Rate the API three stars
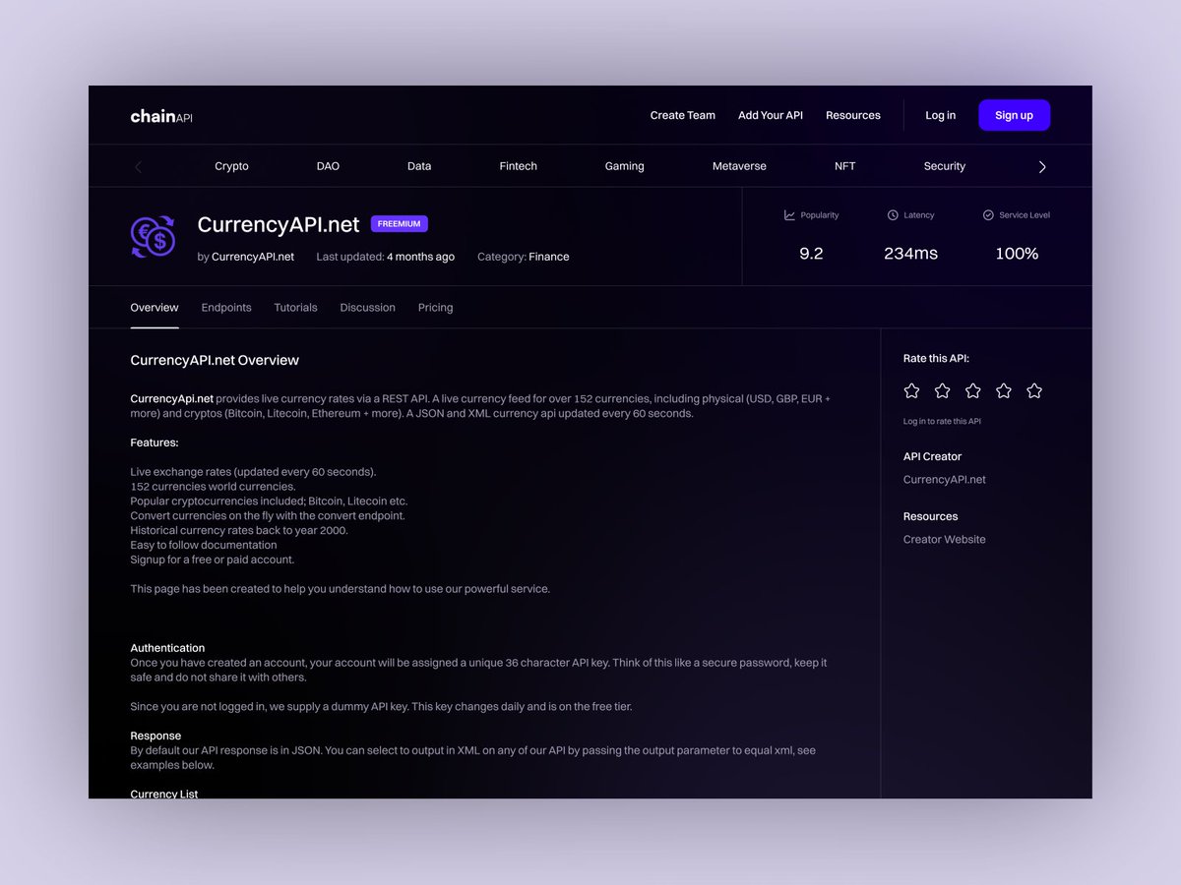 pos(972,391)
